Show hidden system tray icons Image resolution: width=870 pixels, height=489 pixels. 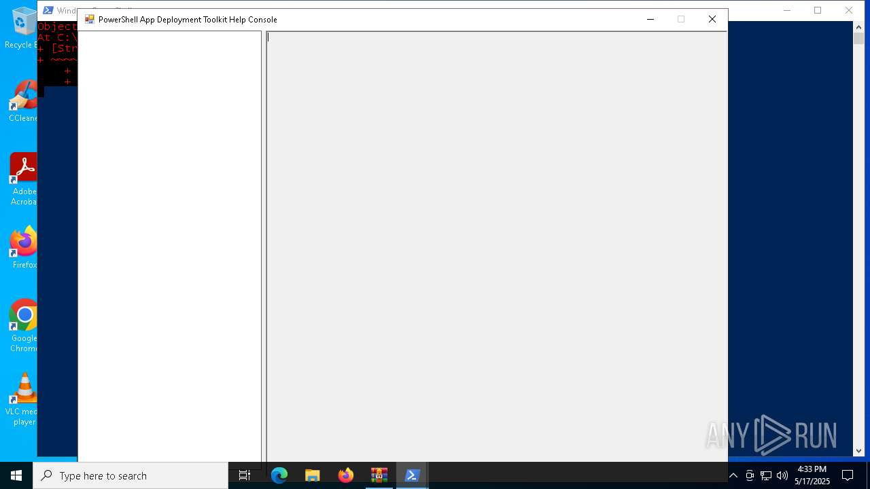point(733,475)
